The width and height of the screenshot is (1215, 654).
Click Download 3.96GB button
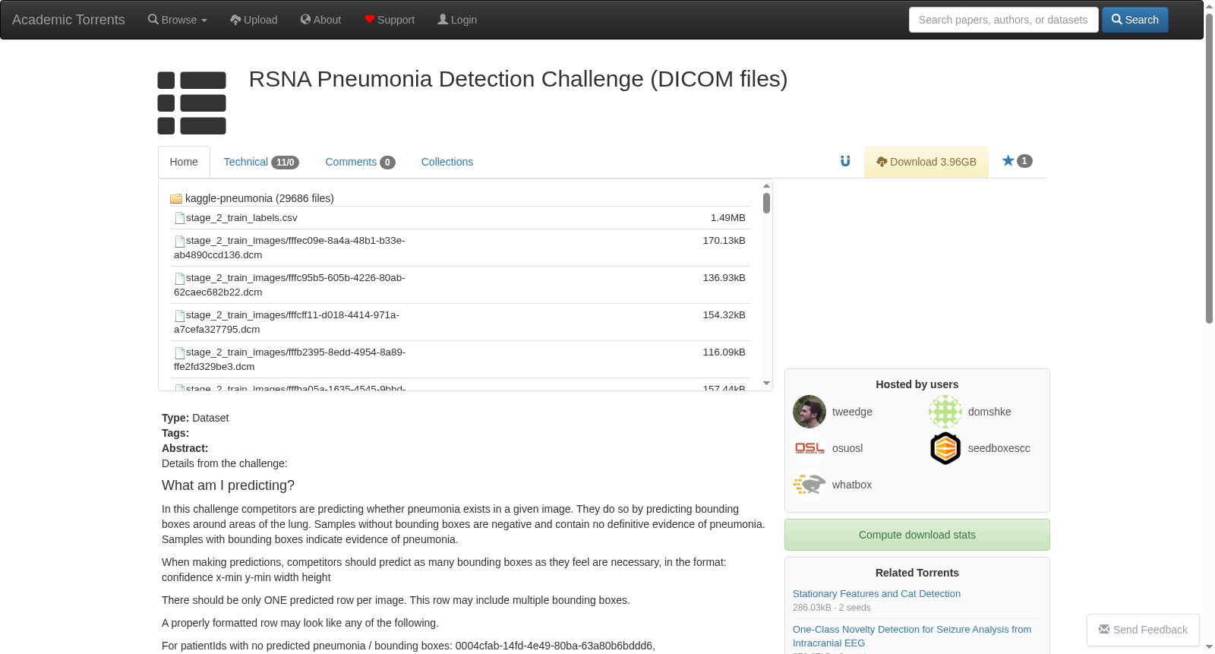pyautogui.click(x=926, y=162)
